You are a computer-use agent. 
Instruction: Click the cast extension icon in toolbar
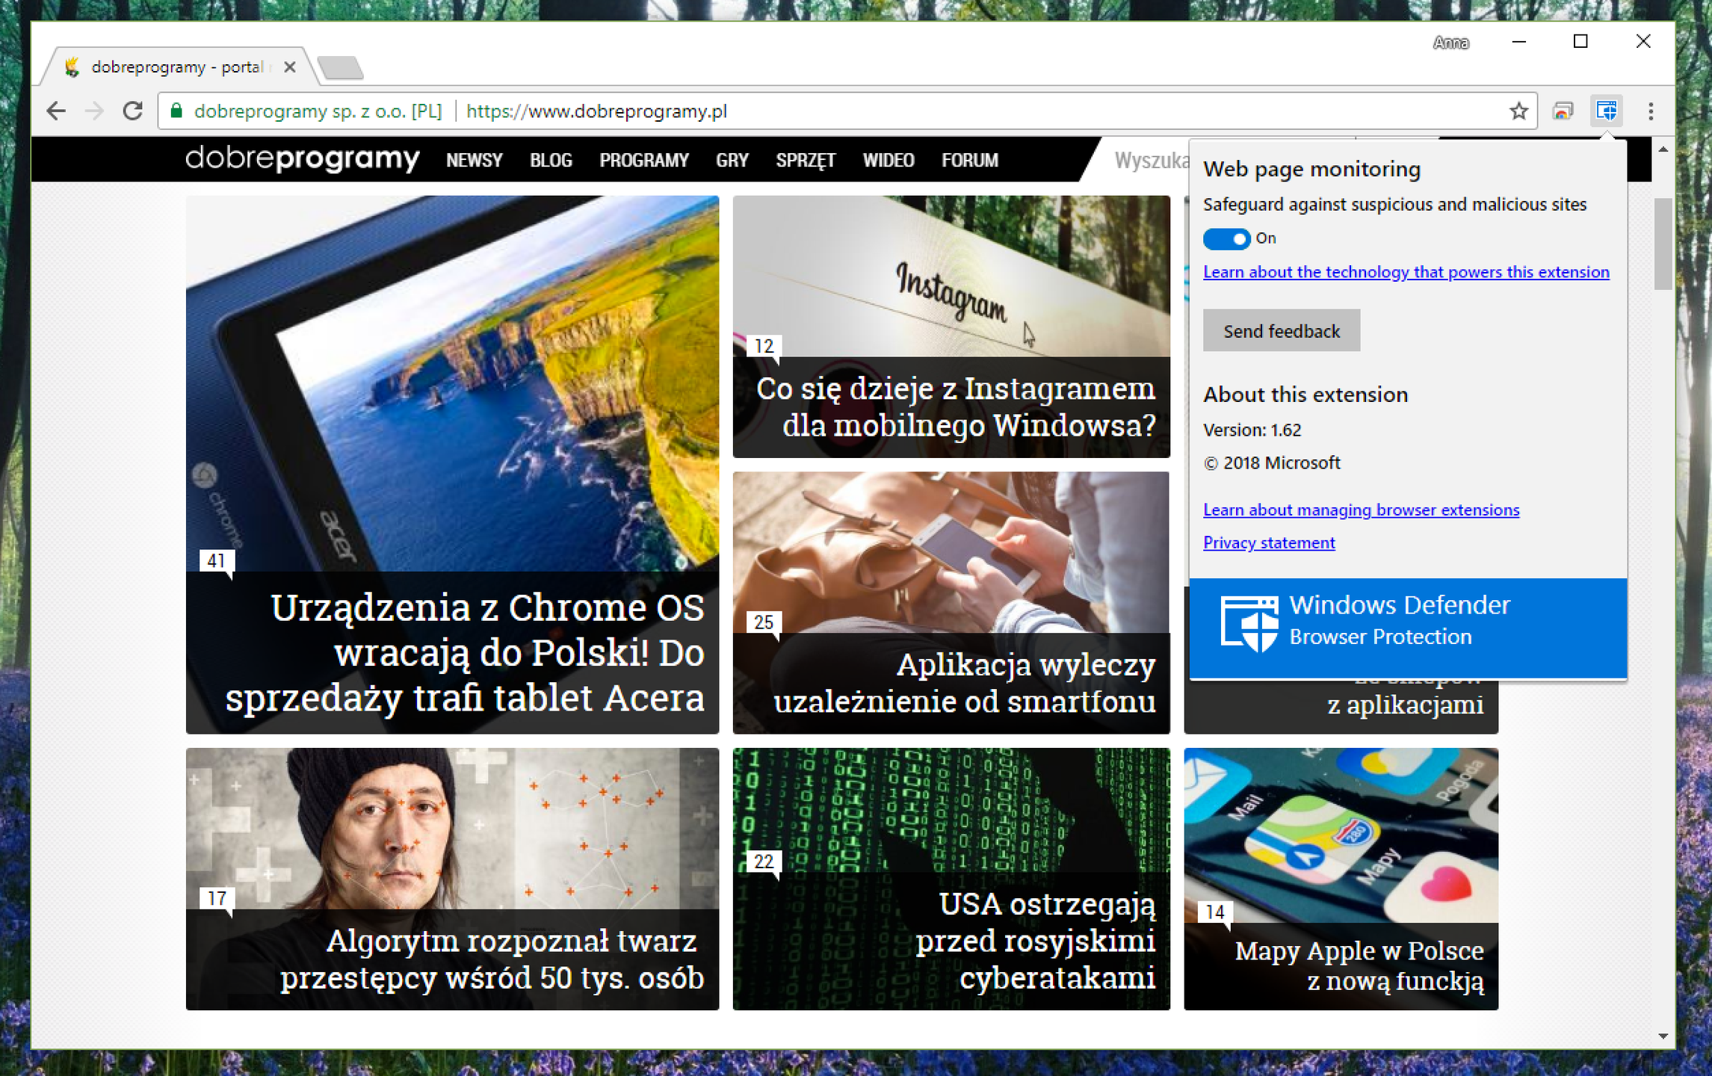point(1563,111)
